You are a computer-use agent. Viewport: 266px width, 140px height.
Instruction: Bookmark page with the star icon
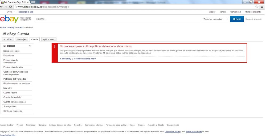pyautogui.click(x=257, y=7)
